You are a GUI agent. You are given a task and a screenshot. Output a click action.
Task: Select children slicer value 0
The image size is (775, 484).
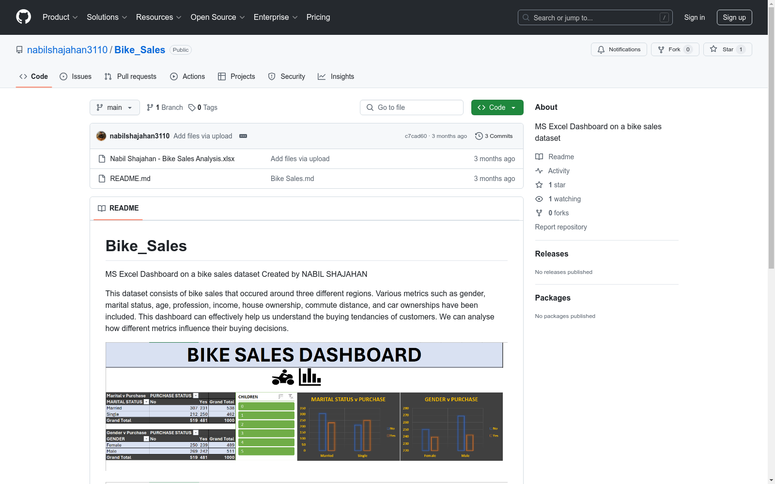click(x=266, y=406)
